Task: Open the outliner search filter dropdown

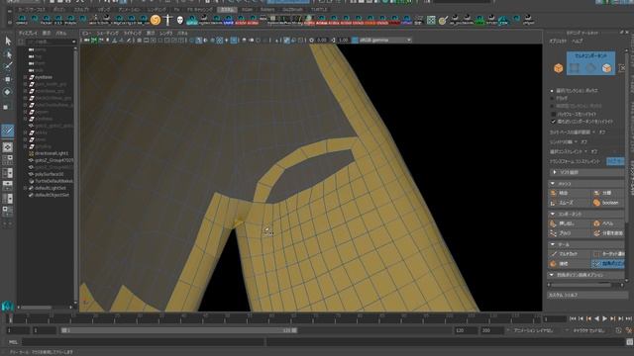Action: click(x=73, y=42)
